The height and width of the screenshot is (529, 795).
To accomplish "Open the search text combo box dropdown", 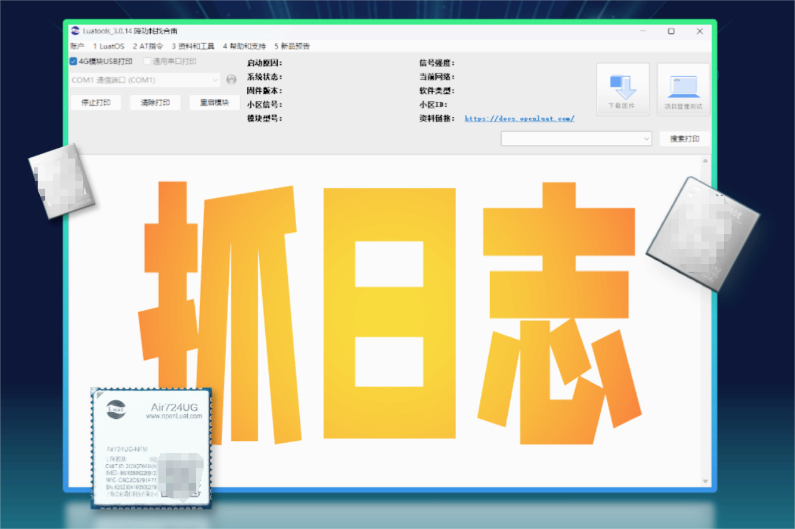I will click(646, 138).
